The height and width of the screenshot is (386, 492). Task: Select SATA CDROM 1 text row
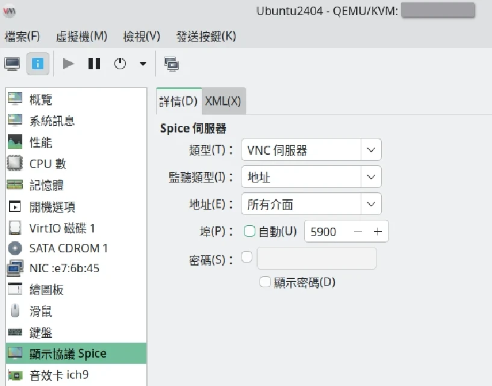[x=69, y=248]
